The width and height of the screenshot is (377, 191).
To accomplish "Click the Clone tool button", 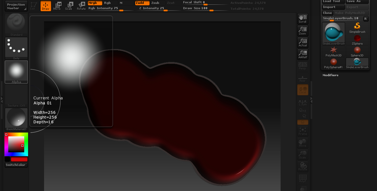I will [327, 13].
